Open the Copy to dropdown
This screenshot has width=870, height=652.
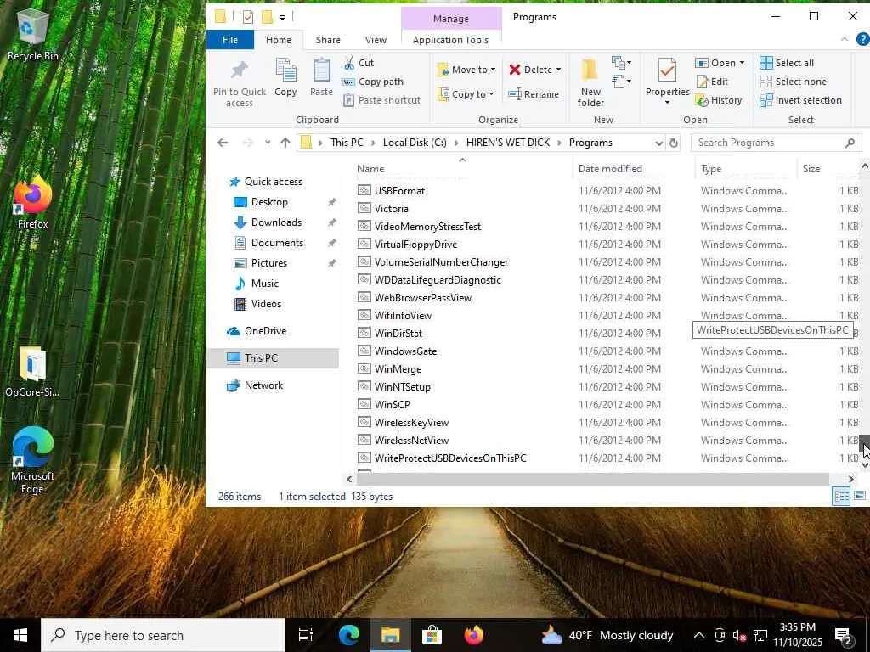(x=466, y=94)
